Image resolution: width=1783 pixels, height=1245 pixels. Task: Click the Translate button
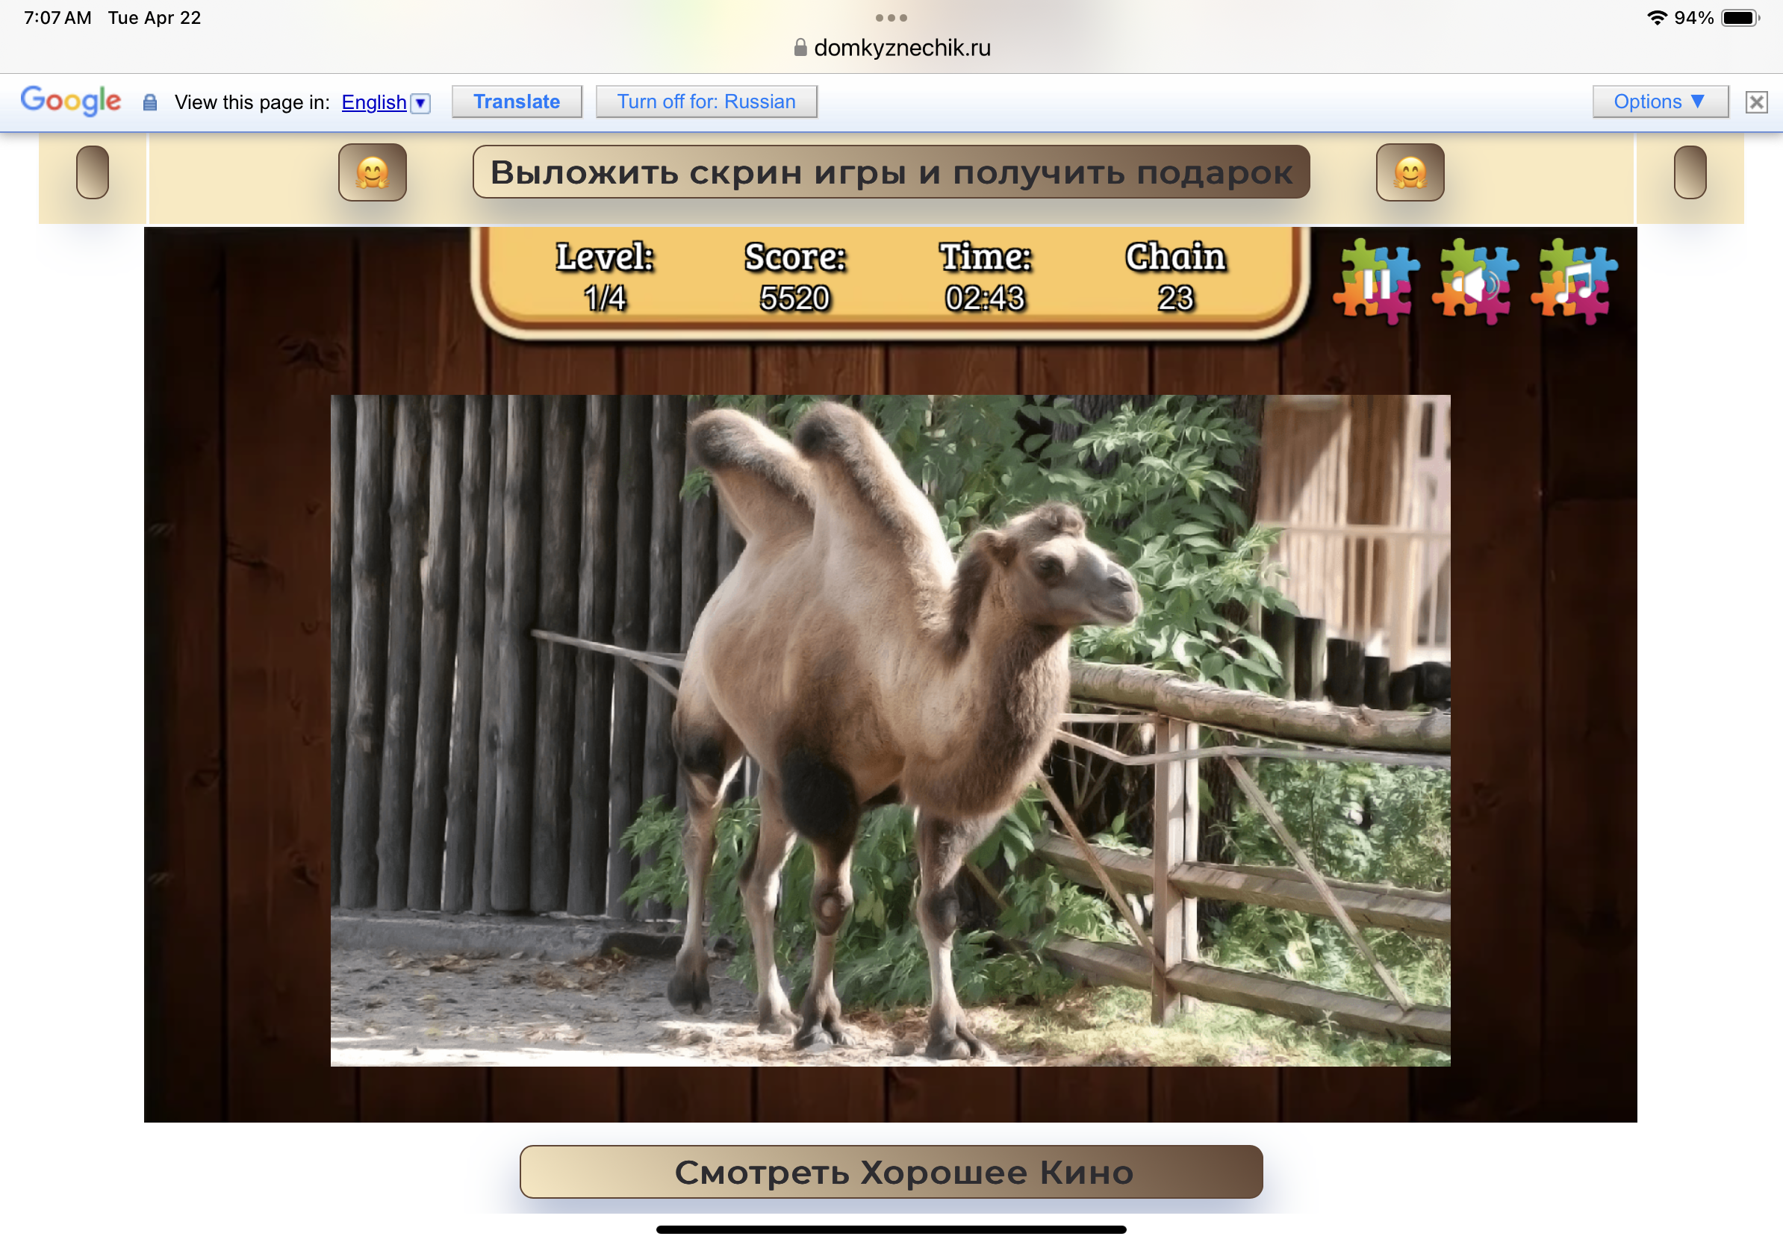tap(517, 102)
